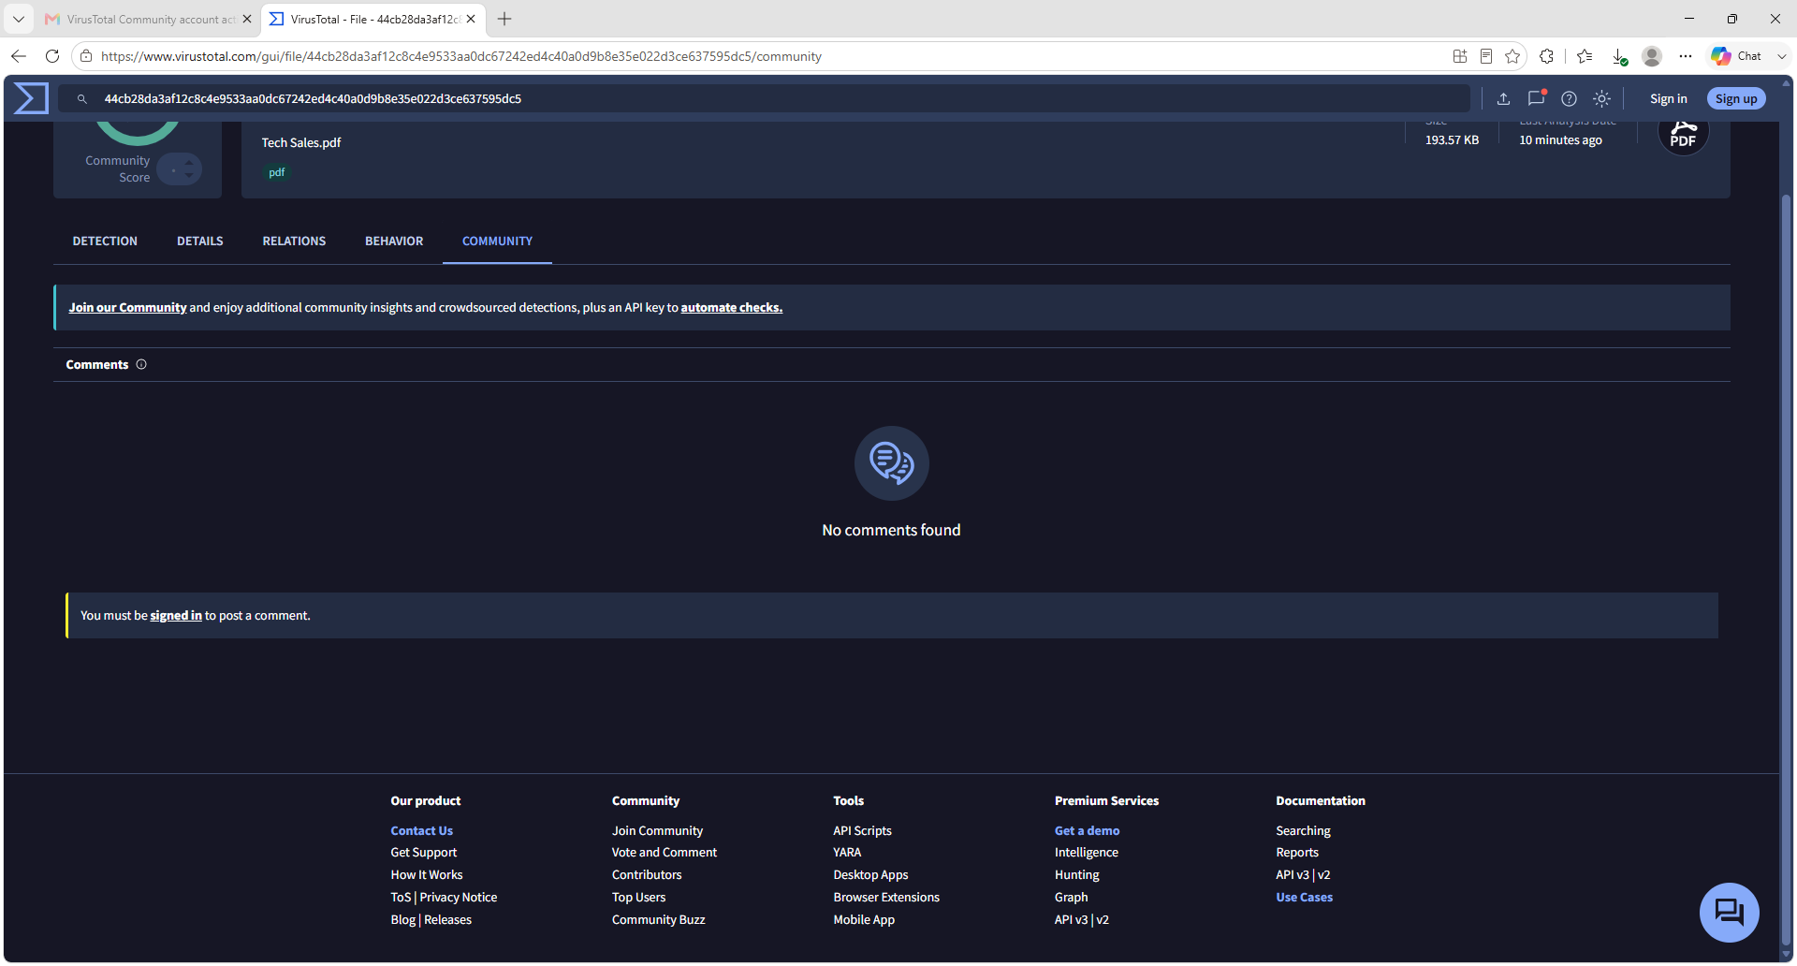Click the VirusTotal logo icon
The width and height of the screenshot is (1797, 966).
point(31,98)
